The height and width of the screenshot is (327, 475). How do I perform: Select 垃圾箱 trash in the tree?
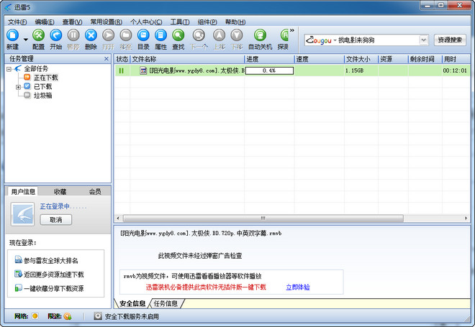pyautogui.click(x=42, y=96)
